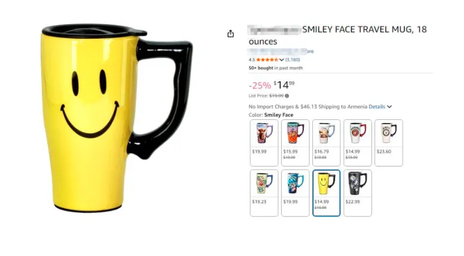Click the info icon next to List Price
The width and height of the screenshot is (464, 256).
pyautogui.click(x=287, y=96)
